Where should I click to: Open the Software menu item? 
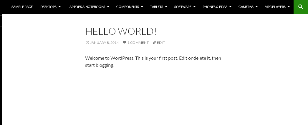click(x=183, y=7)
